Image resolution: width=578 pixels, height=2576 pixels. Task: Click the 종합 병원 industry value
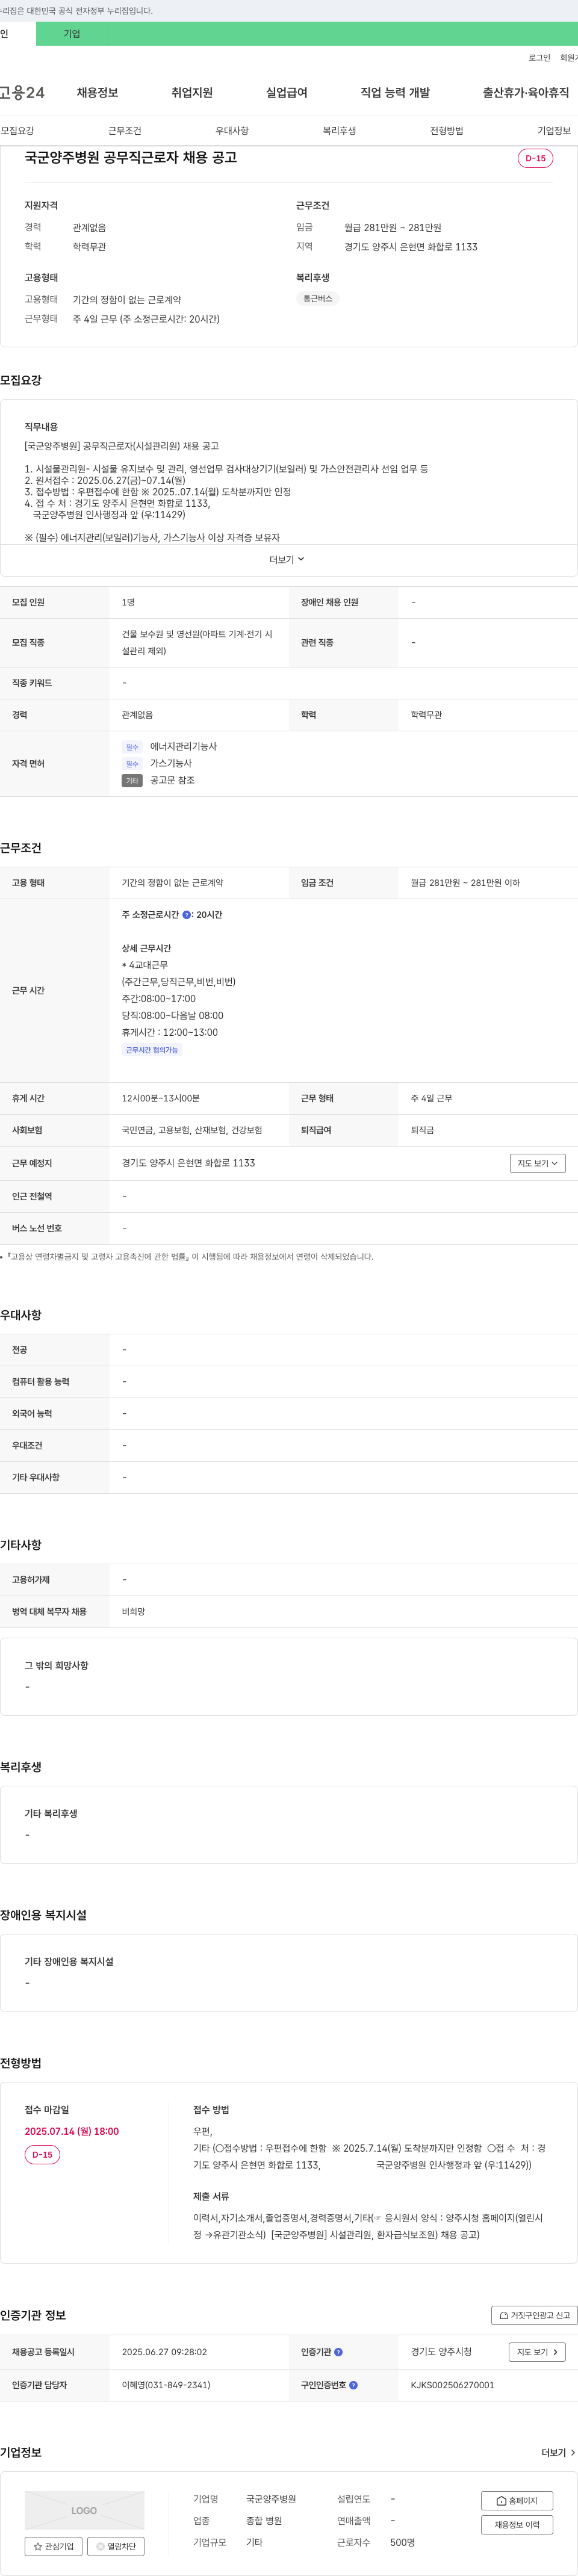[x=264, y=2521]
